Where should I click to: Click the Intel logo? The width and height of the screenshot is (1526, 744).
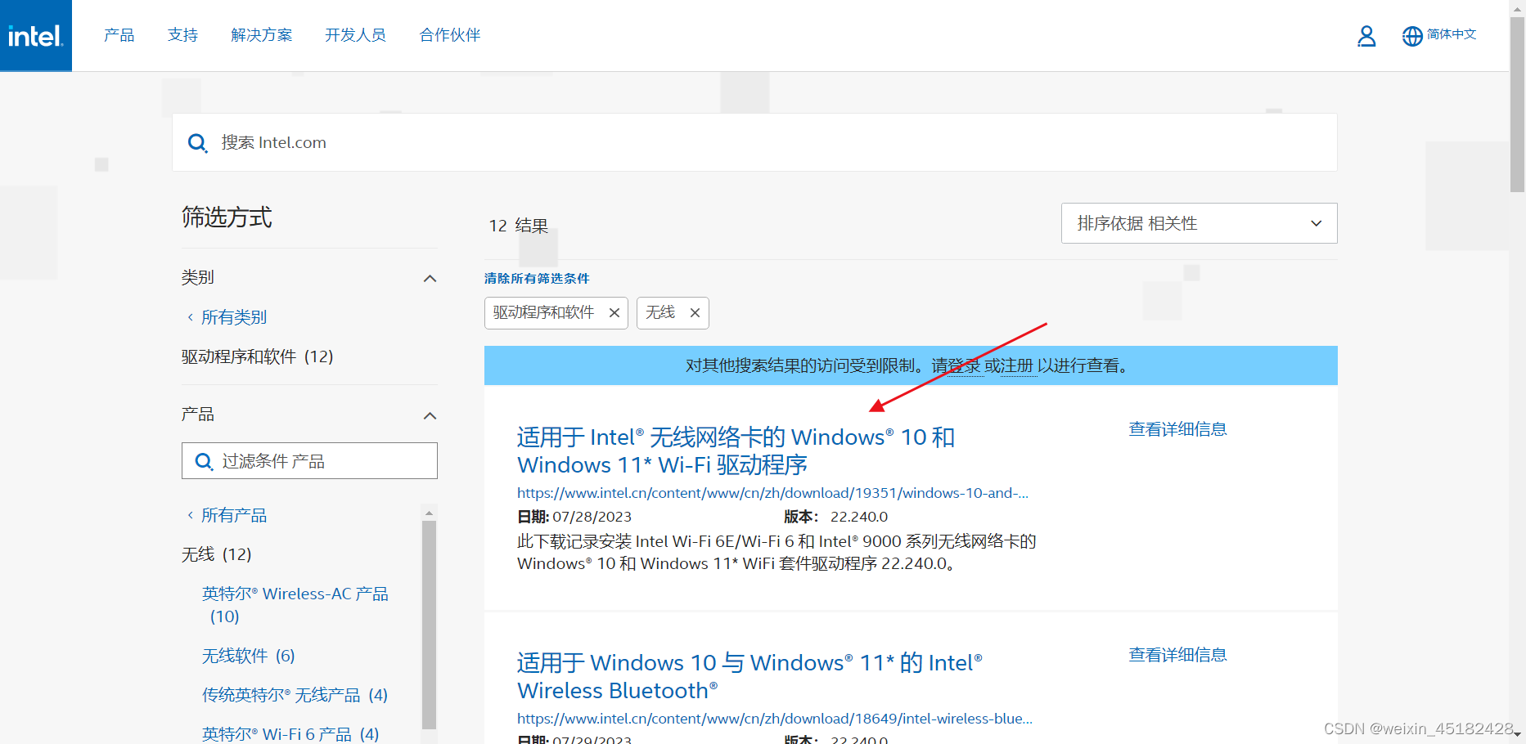[x=35, y=35]
